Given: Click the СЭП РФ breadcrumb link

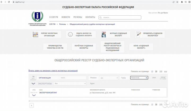Looking at the screenshot, I should tap(52, 24).
